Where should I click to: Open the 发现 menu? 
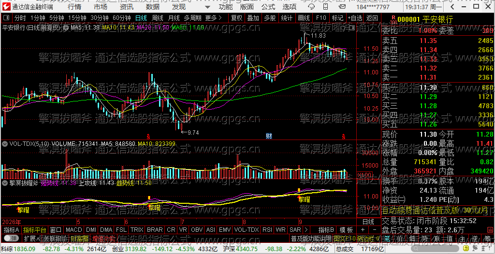click(x=179, y=7)
